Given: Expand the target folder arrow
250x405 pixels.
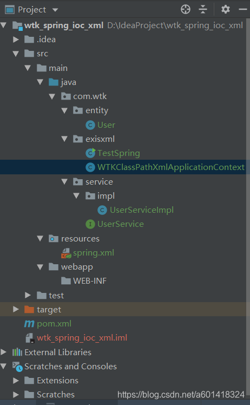Looking at the screenshot, I should point(16,309).
